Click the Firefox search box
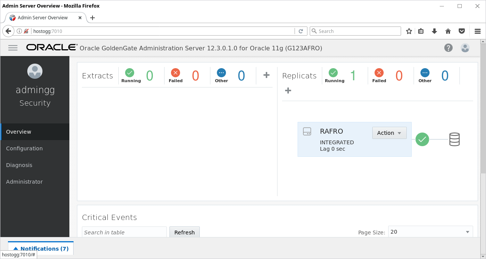This screenshot has height=259, width=486. (355, 31)
